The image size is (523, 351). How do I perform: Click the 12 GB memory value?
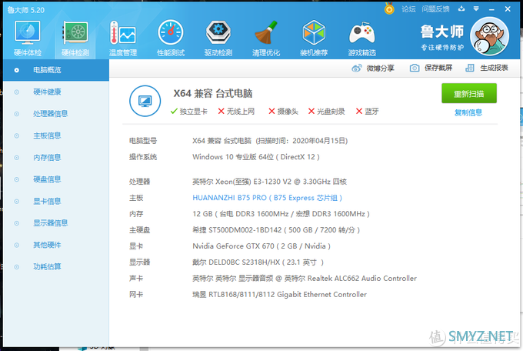(281, 214)
